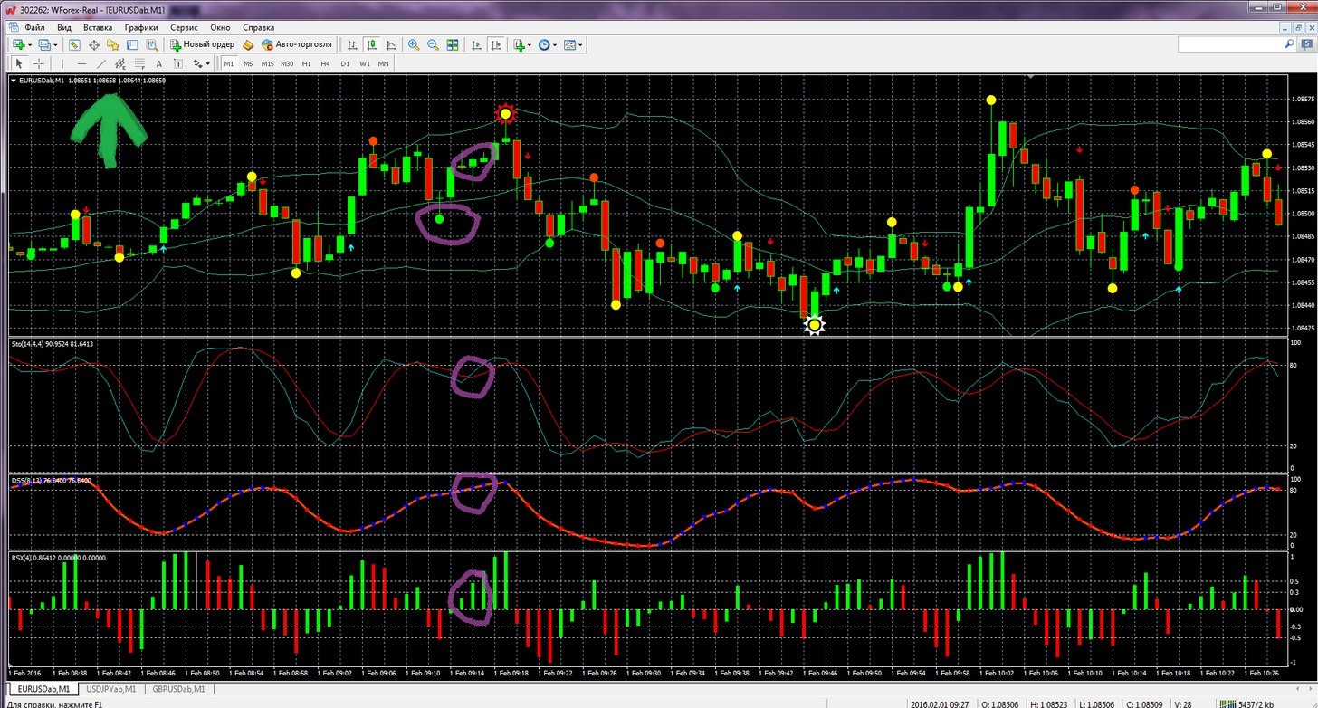Screen dimensions: 1318x708
Task: Select the Arrows objects icon
Action: click(197, 63)
